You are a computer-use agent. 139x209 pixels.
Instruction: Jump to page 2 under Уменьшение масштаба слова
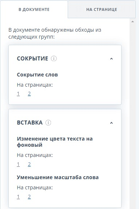click(29, 197)
